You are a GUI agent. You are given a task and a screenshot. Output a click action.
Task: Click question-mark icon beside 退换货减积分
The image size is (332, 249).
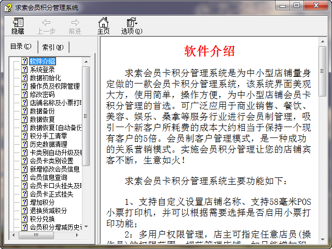[x=24, y=211]
